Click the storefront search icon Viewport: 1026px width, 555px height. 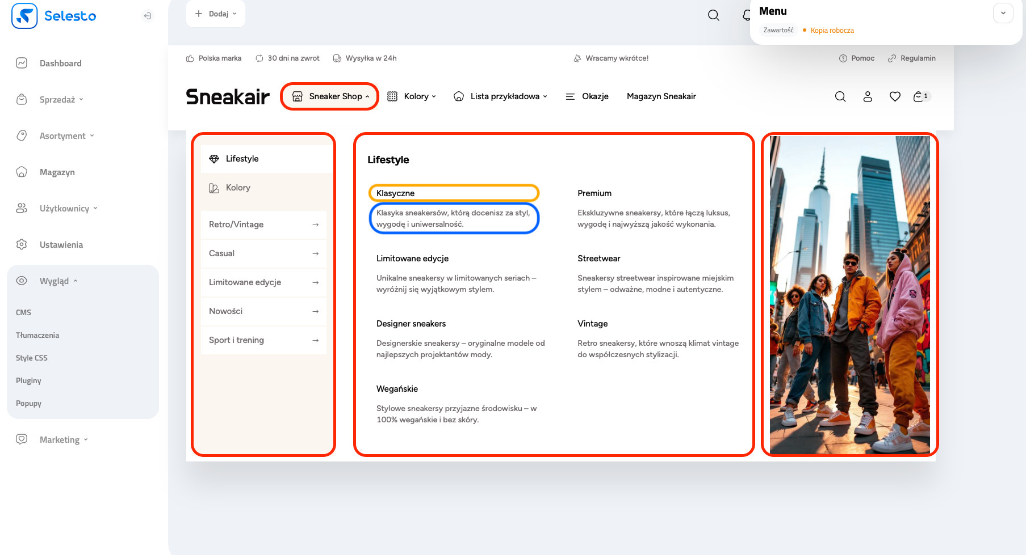[x=840, y=97]
